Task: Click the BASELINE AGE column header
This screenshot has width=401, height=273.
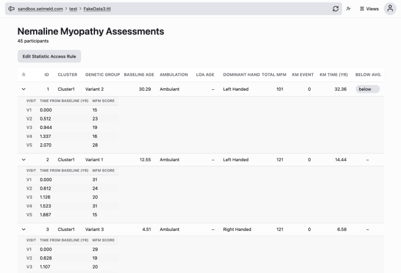Action: click(x=139, y=75)
